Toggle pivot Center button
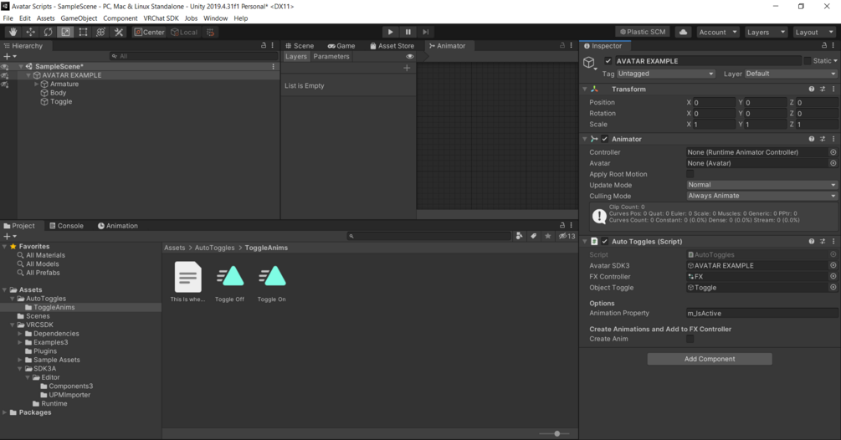Screen dimensions: 841x440 [x=149, y=32]
